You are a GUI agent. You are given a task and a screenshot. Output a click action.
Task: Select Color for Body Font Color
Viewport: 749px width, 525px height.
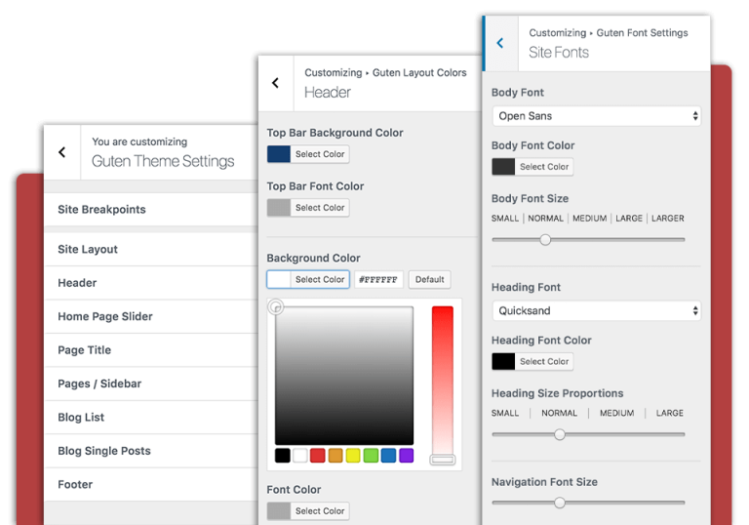(x=544, y=167)
